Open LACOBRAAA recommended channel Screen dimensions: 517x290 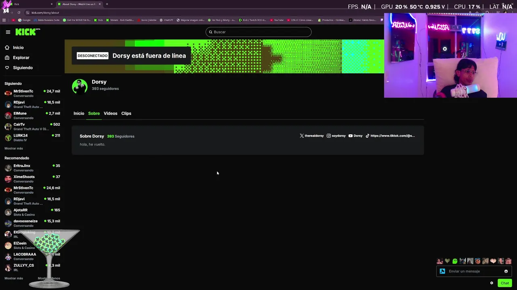(x=32, y=257)
